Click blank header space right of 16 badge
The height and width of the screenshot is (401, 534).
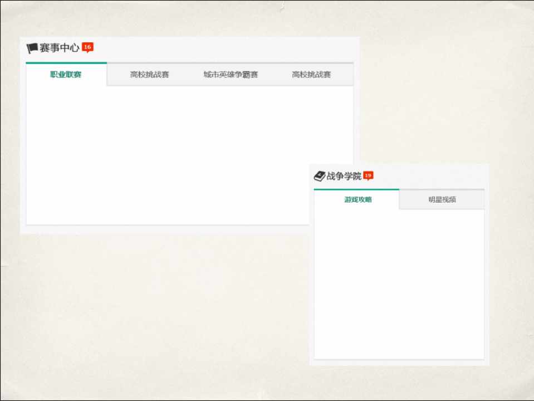click(223, 48)
